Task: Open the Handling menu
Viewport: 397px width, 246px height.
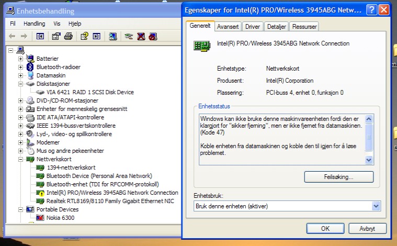Action: click(34, 24)
